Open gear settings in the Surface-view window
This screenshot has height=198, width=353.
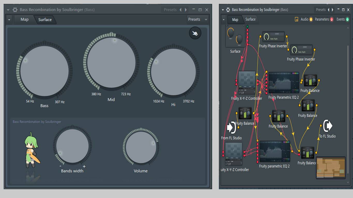point(15,10)
